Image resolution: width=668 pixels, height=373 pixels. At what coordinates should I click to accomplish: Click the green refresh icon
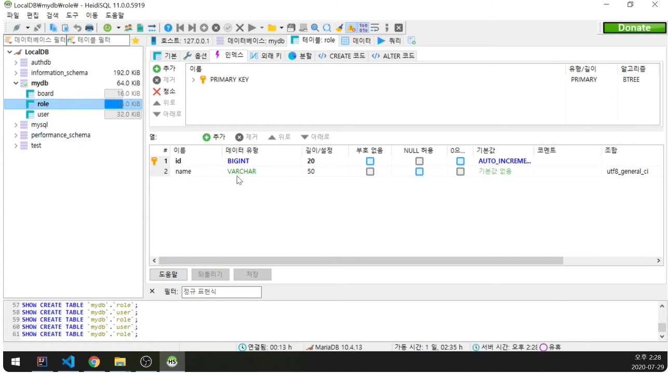(x=107, y=27)
